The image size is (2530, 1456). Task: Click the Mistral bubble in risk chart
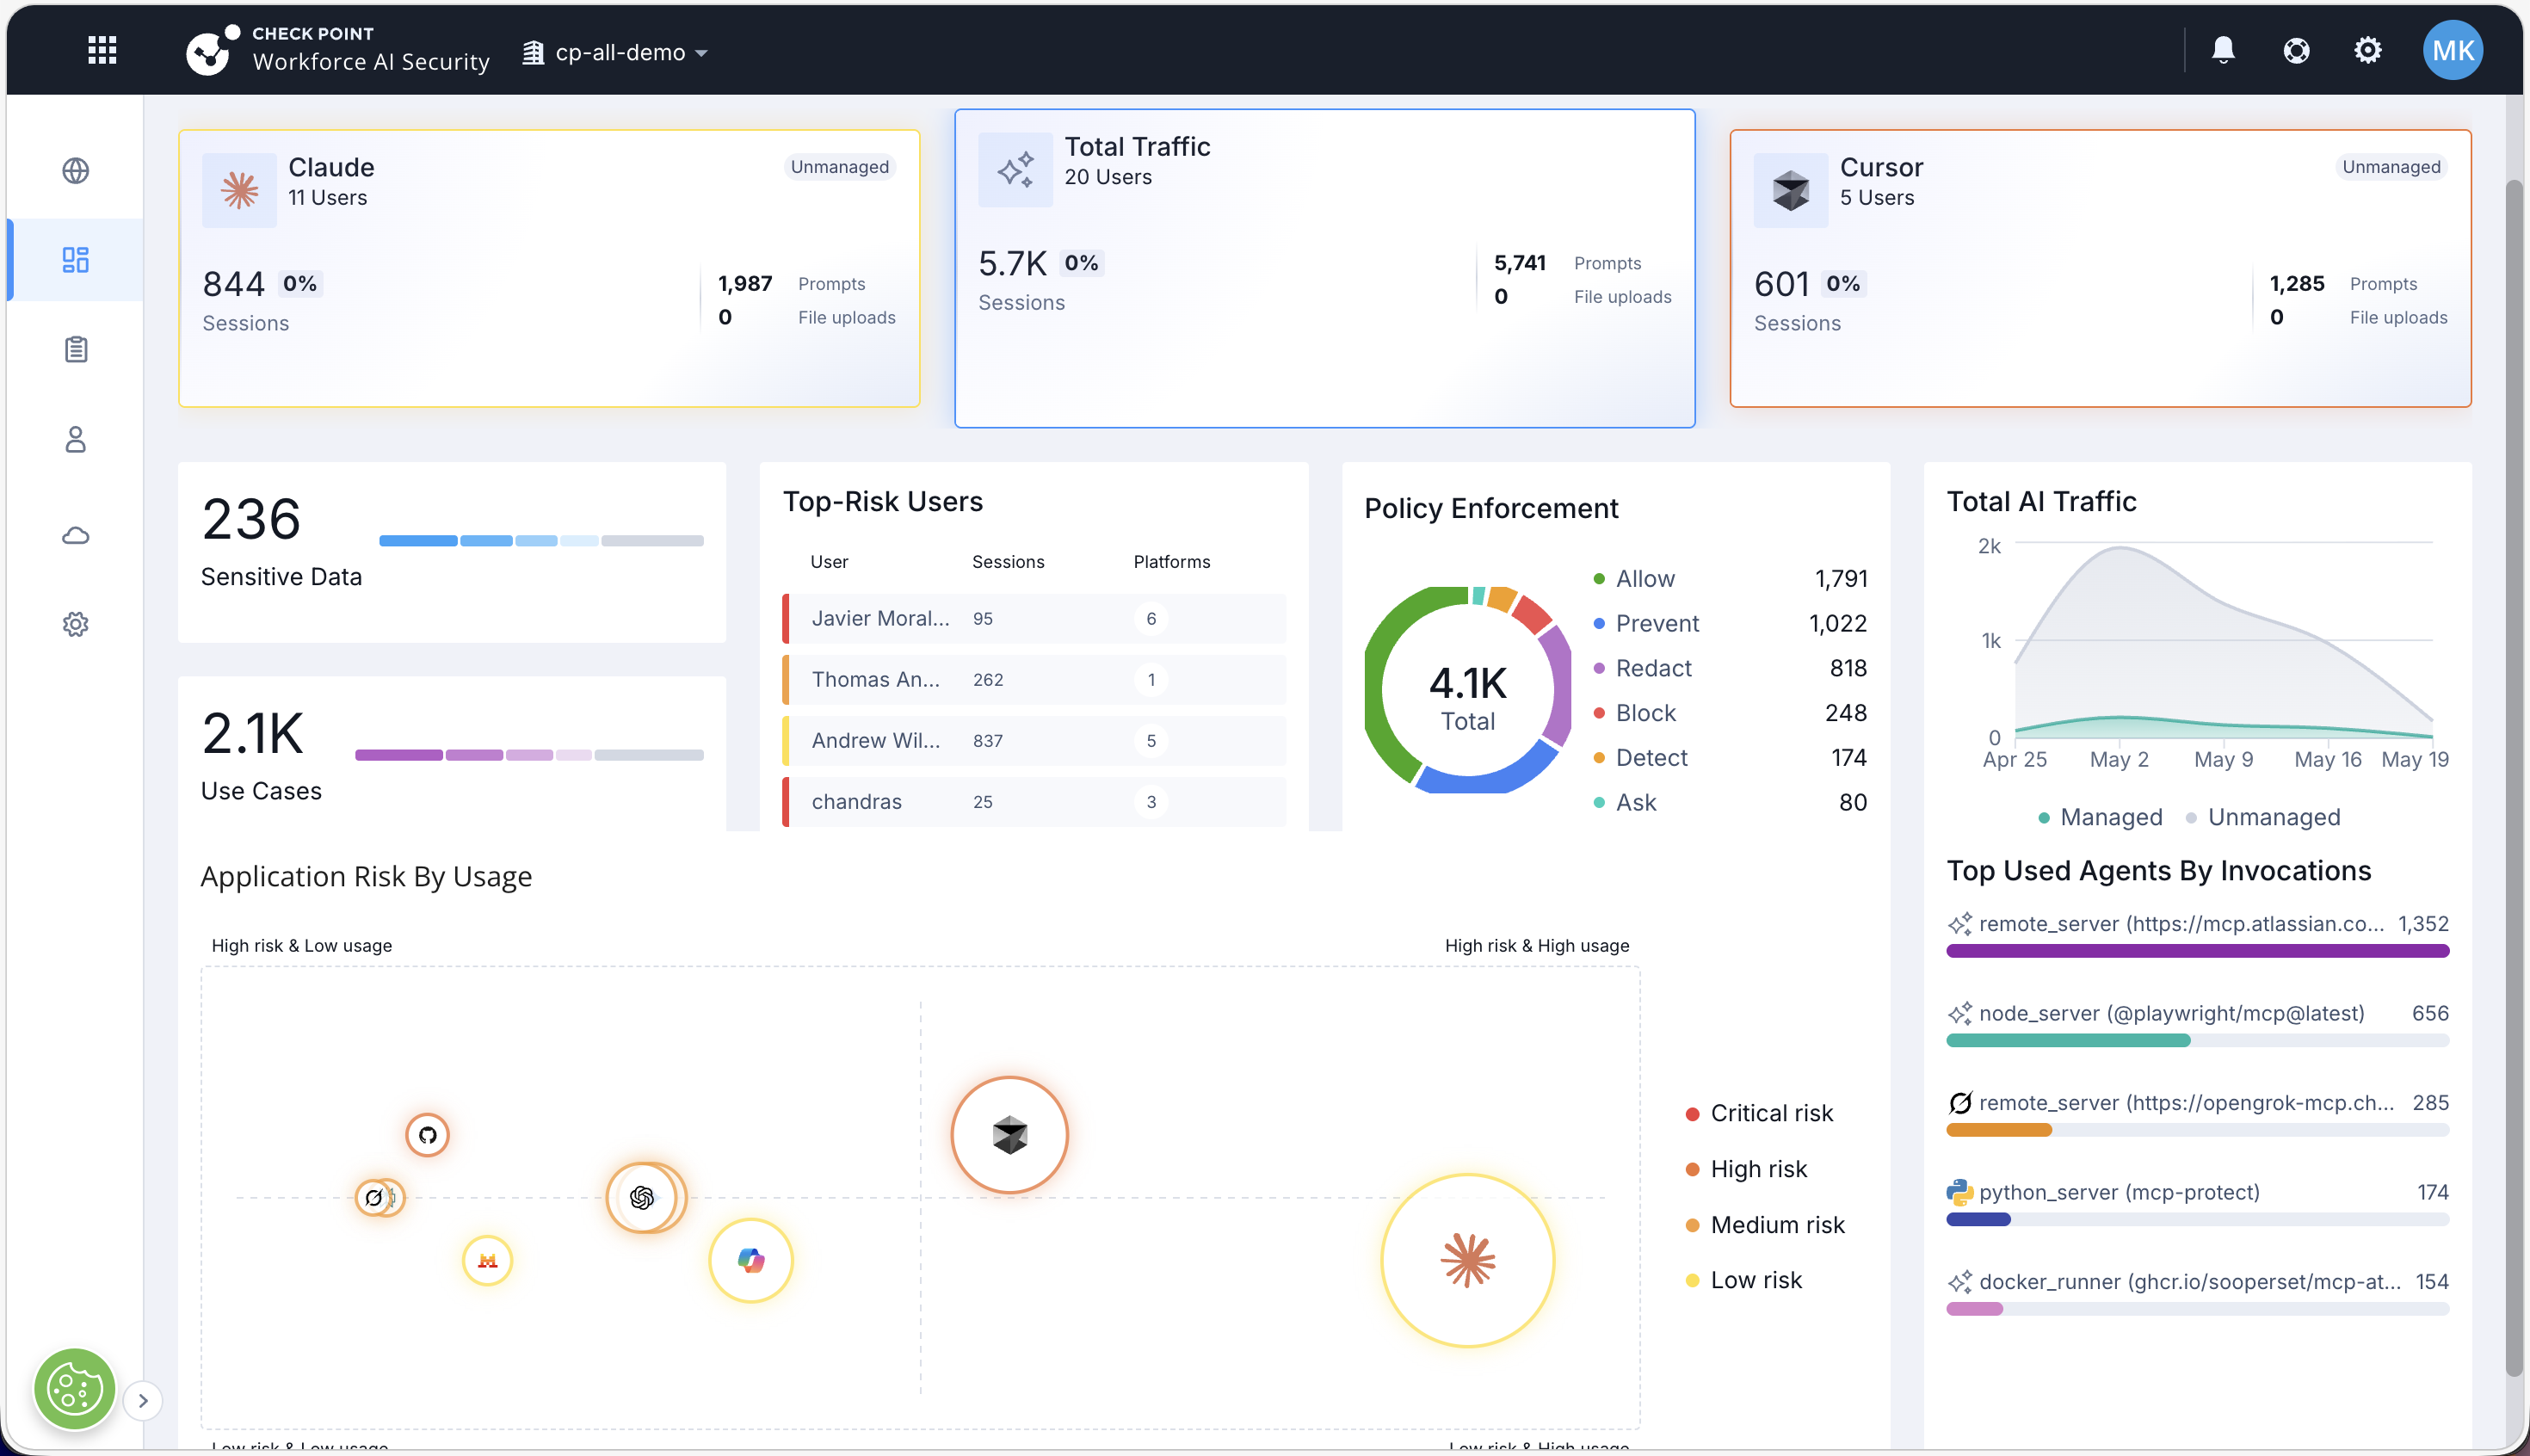487,1261
